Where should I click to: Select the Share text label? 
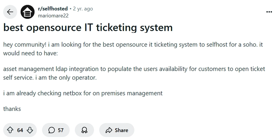[121, 130]
